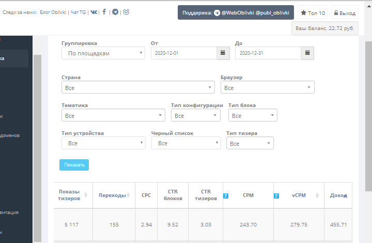
Task: Expand the Группировка dropdown
Action: tap(103, 53)
